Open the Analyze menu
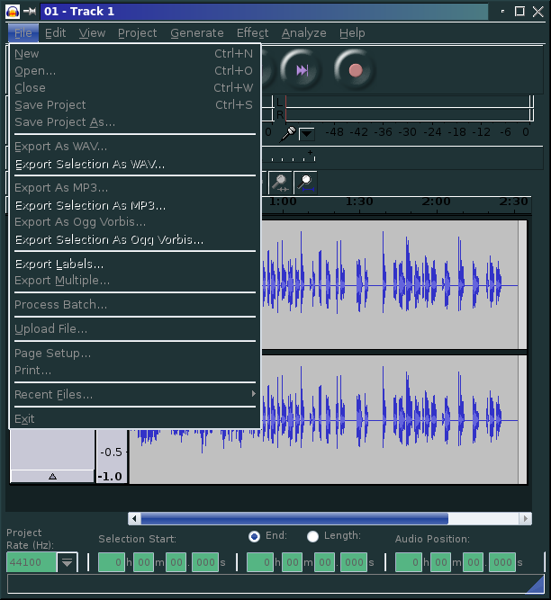Image resolution: width=551 pixels, height=600 pixels. 303,32
